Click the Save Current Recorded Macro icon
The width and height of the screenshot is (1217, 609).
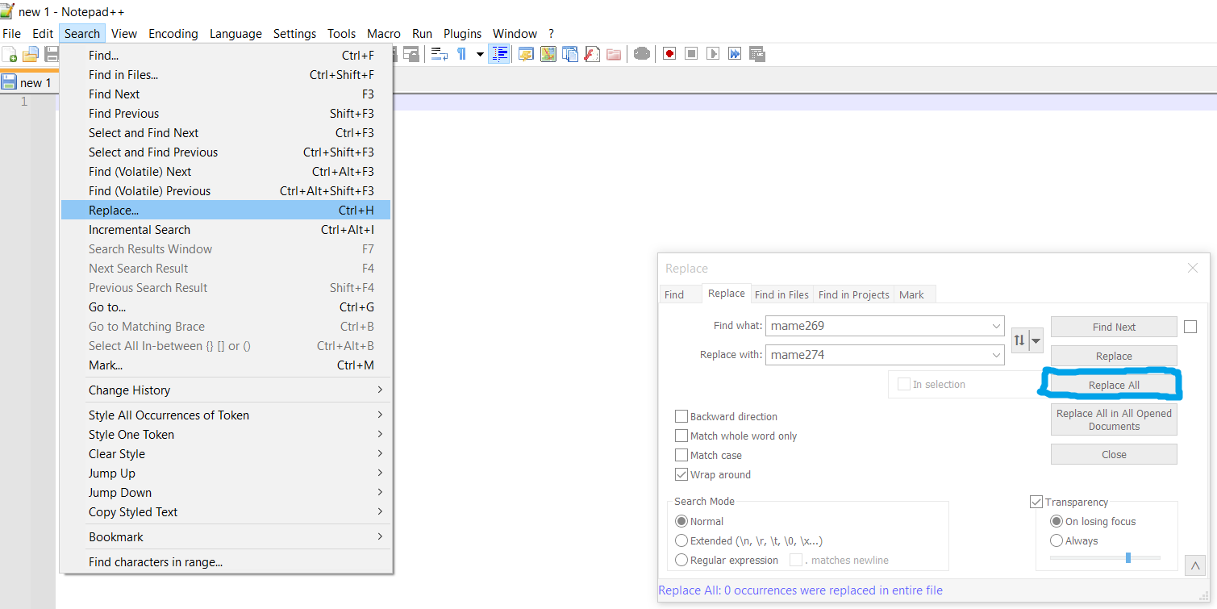pyautogui.click(x=756, y=54)
